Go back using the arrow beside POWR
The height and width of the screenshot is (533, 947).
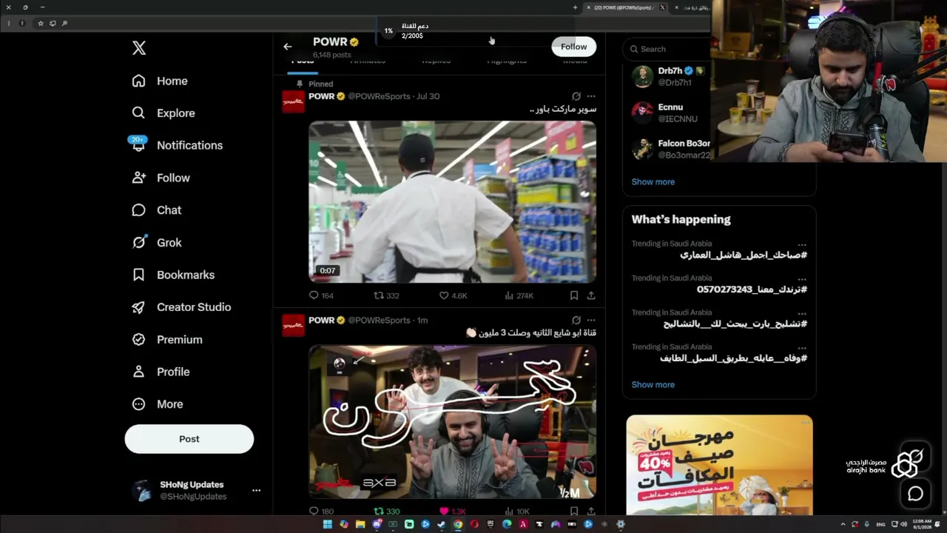click(x=288, y=47)
